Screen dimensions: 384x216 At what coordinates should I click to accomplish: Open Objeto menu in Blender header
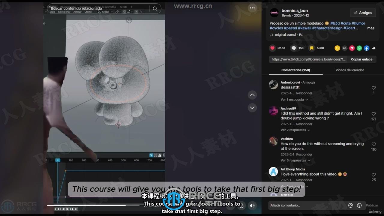coord(88,12)
